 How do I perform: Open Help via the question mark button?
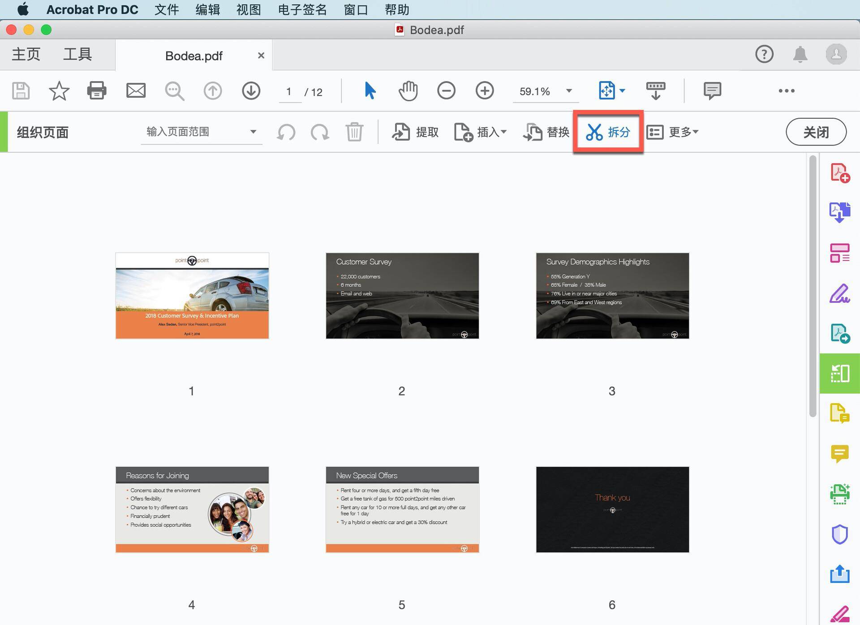(764, 54)
